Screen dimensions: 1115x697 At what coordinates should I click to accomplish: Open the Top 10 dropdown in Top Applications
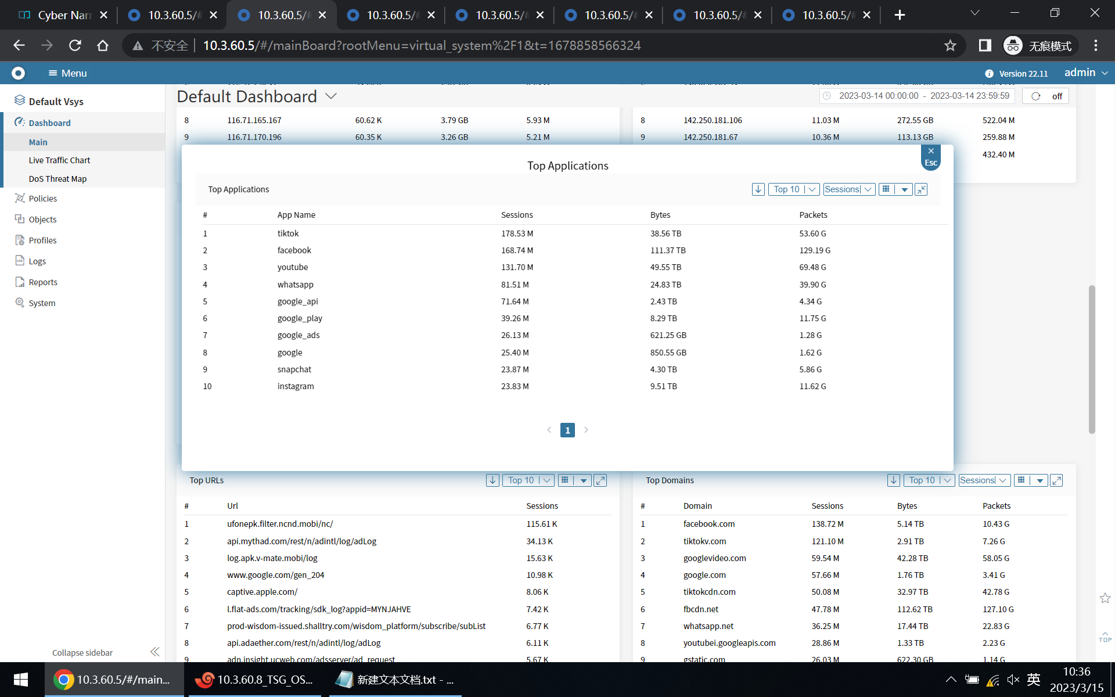[793, 189]
